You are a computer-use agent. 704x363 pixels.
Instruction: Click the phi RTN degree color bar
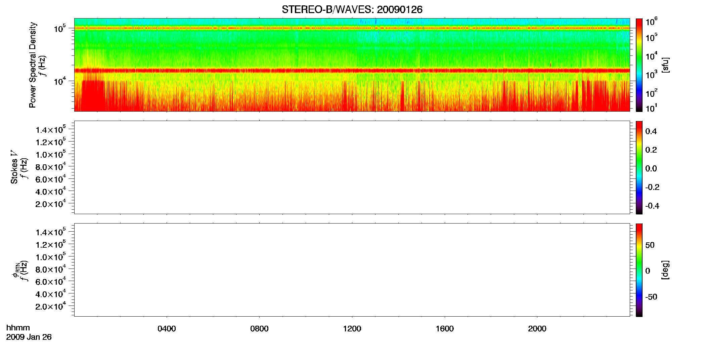639,270
